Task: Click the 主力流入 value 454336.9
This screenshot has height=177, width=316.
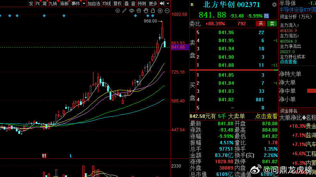Action: point(288,31)
